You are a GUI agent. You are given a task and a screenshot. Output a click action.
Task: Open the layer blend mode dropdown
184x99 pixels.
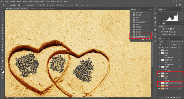164,45
